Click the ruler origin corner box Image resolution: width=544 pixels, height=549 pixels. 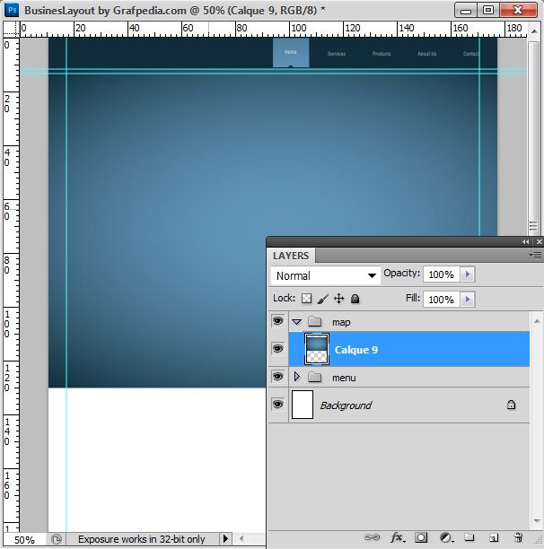coord(11,29)
